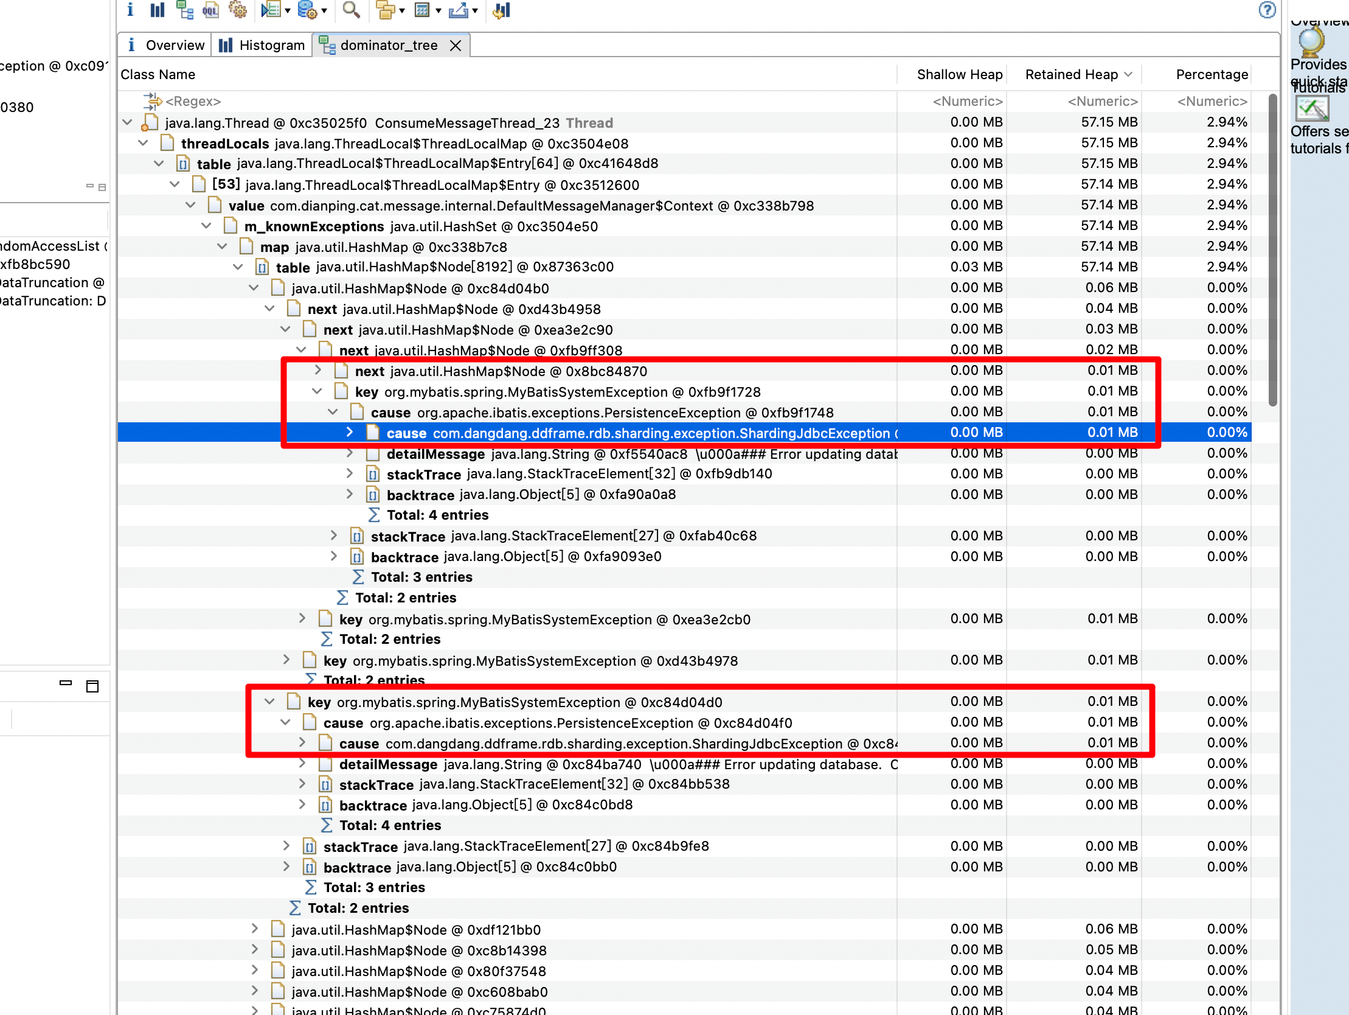Expand HashMap$Node @ 0xdf121bb0

tap(255, 929)
